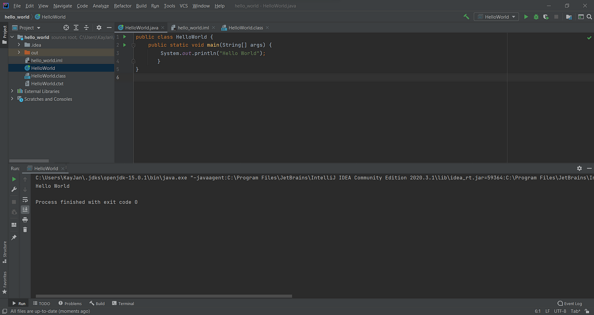Expand the out folder

[x=19, y=52]
